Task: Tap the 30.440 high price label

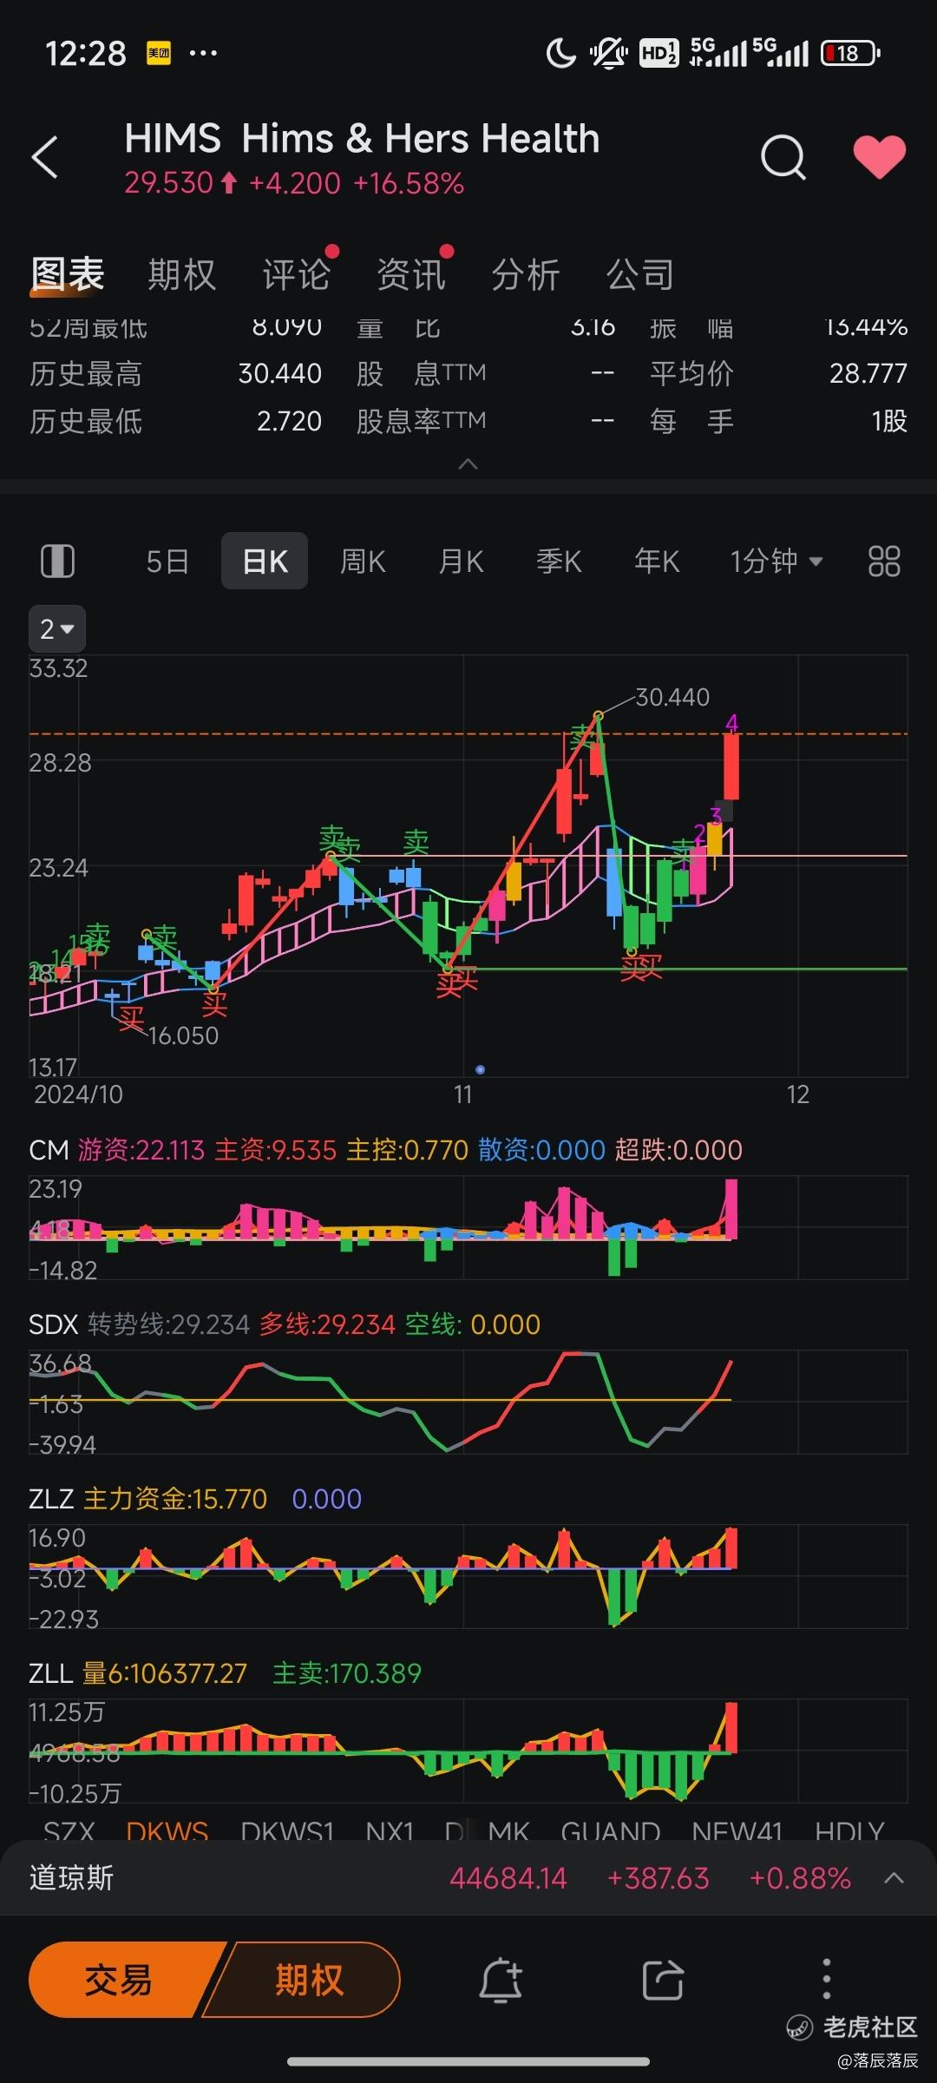Action: 672,697
